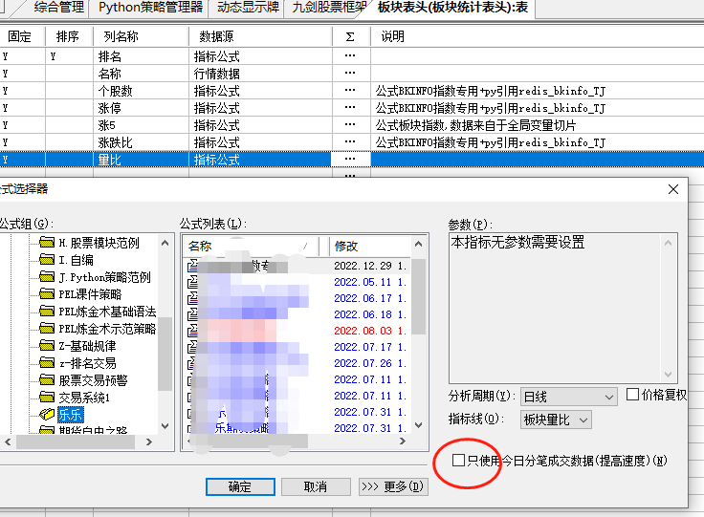Click the 固定 column header
The width and height of the screenshot is (704, 517).
[x=22, y=36]
